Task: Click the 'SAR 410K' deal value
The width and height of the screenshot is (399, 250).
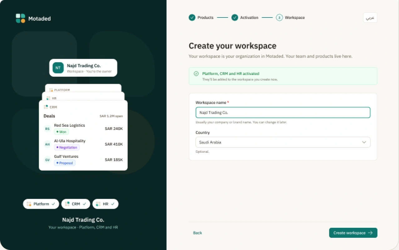Action: click(114, 144)
